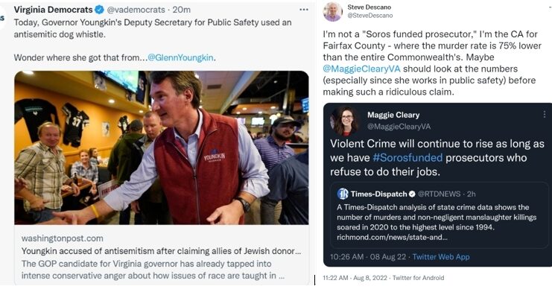Open Steve Descano's profile avatar
Image resolution: width=552 pixels, height=292 pixels.
332,12
